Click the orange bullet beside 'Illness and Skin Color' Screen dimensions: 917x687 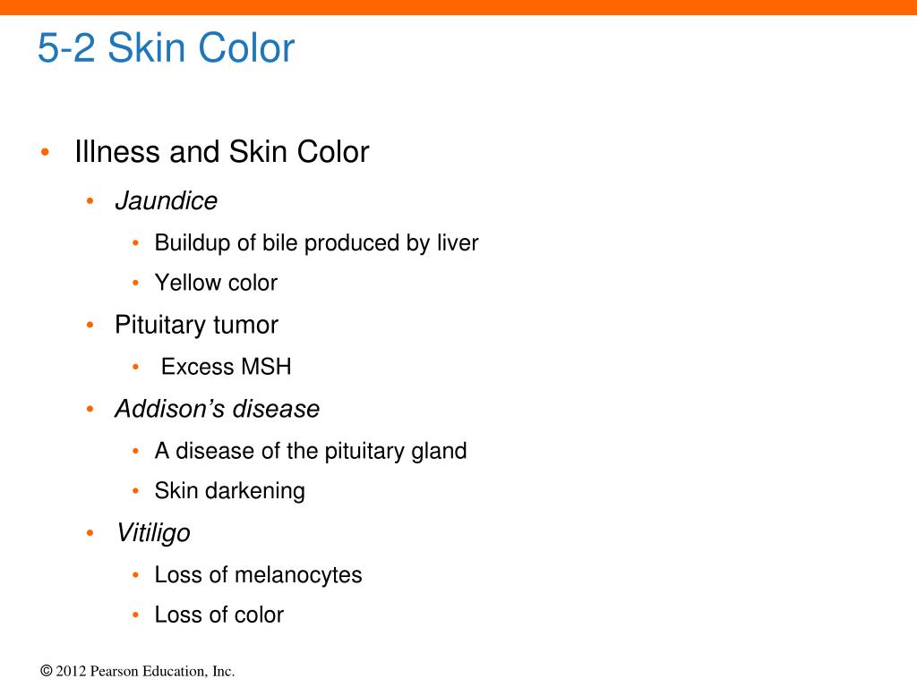click(x=45, y=153)
